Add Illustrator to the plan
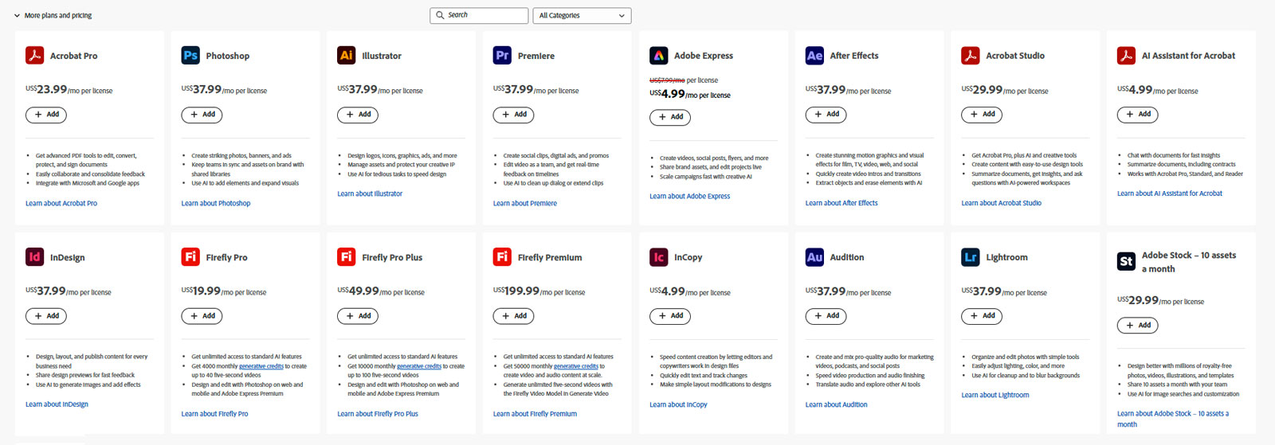 pos(358,115)
